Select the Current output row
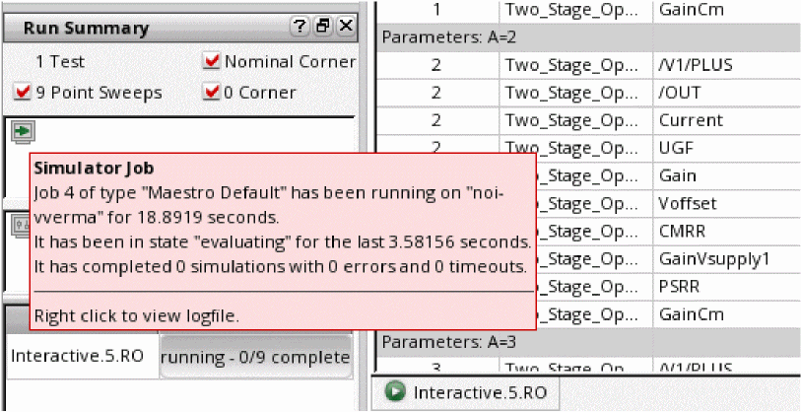 coord(689,120)
